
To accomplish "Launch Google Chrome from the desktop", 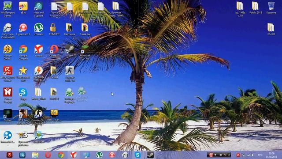I will pos(23,52).
